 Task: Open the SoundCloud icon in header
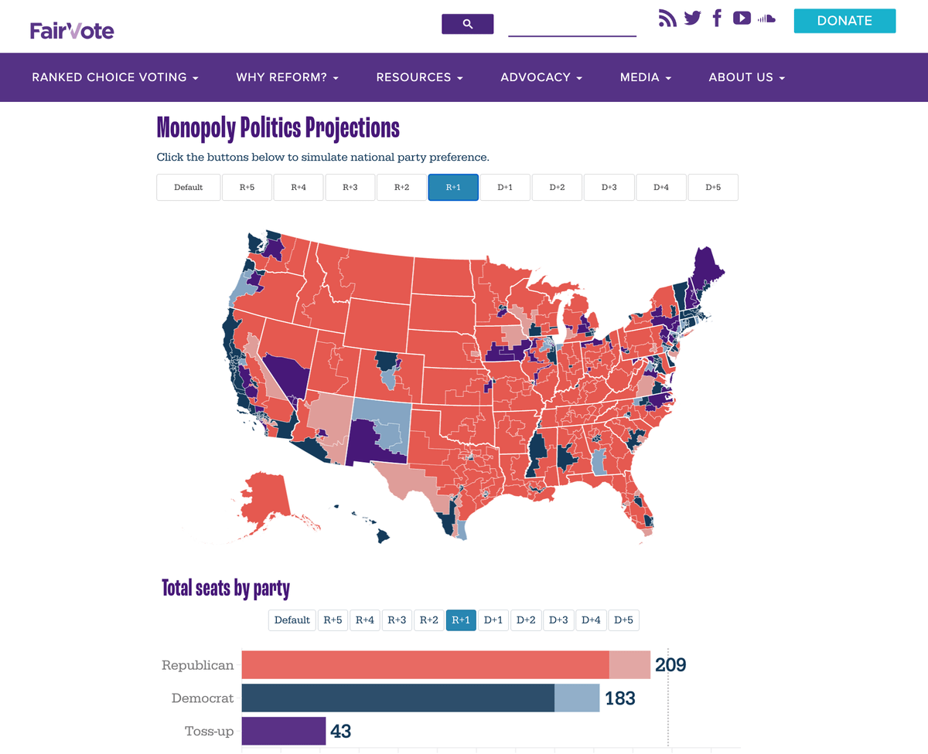pyautogui.click(x=766, y=19)
